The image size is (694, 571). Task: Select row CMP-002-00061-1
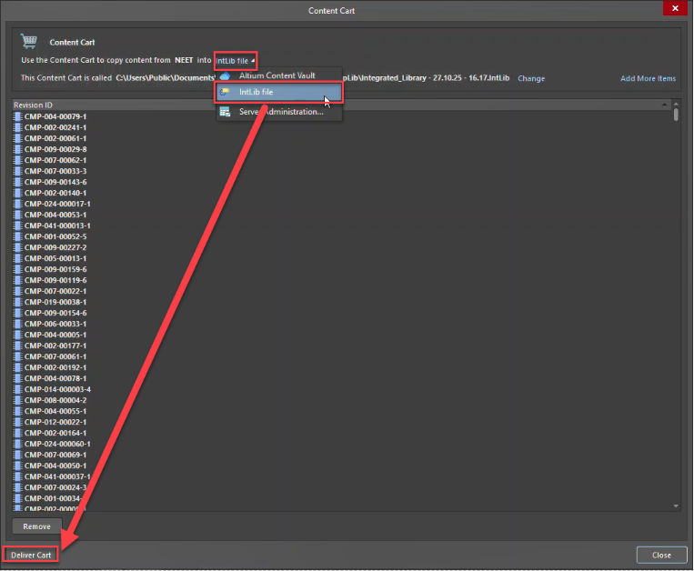coord(343,138)
